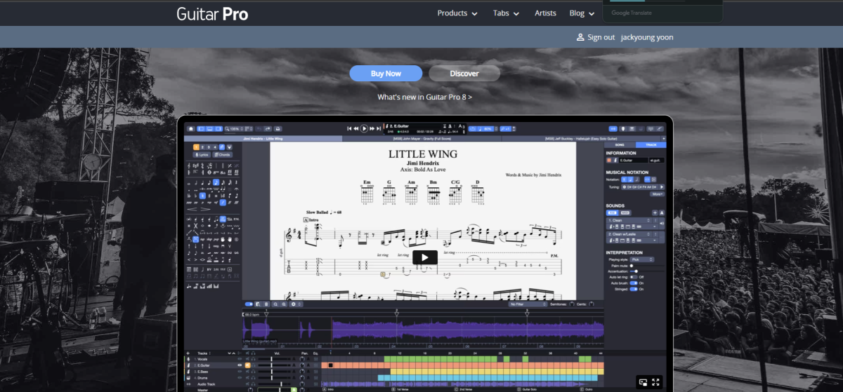The height and width of the screenshot is (392, 843).
Task: Open the Blog dropdown menu
Action: point(582,13)
